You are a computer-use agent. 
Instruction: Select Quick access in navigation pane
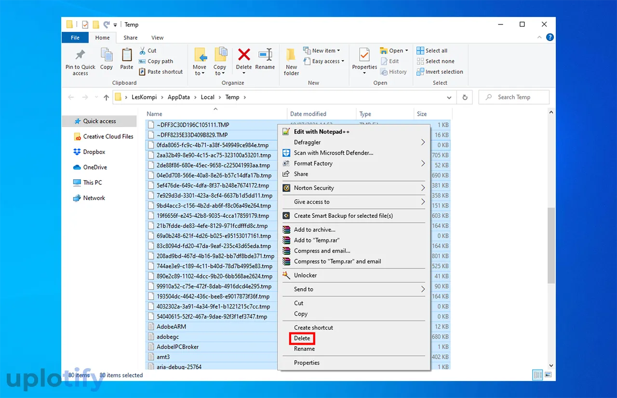click(99, 121)
